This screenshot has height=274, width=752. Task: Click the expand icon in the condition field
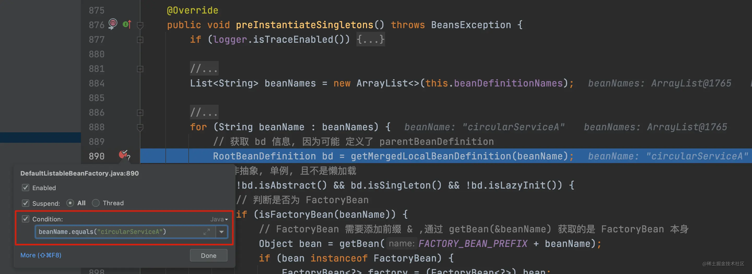pos(207,232)
